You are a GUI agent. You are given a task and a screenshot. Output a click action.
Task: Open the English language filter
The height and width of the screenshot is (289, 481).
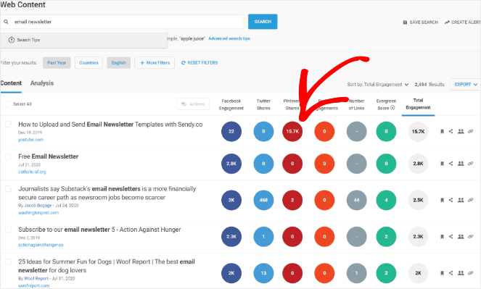point(119,63)
